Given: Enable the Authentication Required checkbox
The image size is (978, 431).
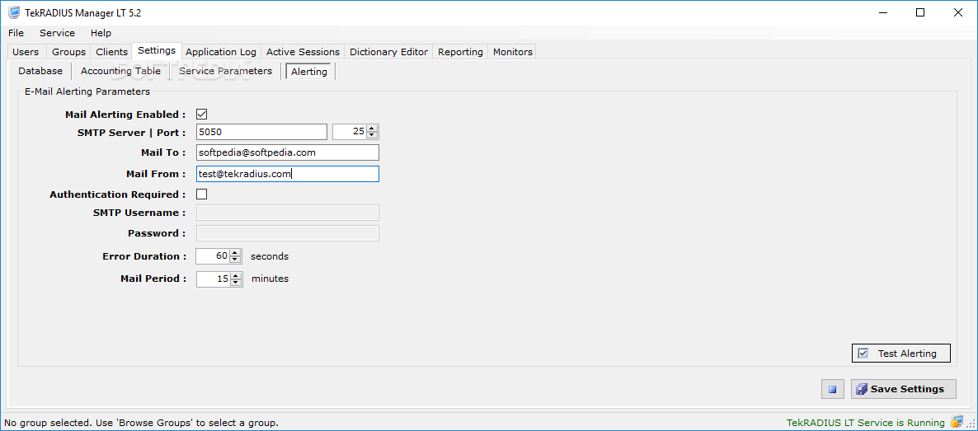Looking at the screenshot, I should point(201,194).
